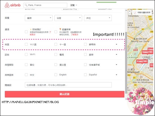
Task: Click the filter panel vertical scrollbar thumb
Action: coord(126,63)
